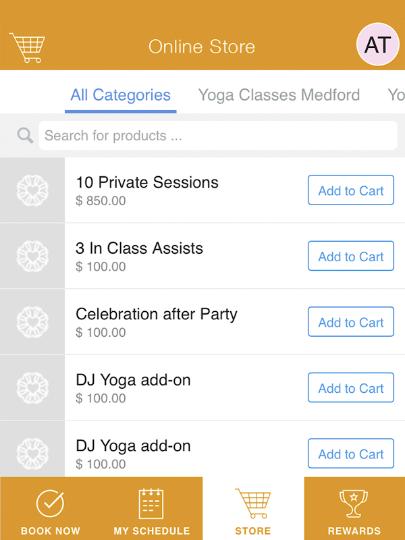Open the 3 In Class Assists title
The height and width of the screenshot is (540, 405).
click(x=139, y=248)
